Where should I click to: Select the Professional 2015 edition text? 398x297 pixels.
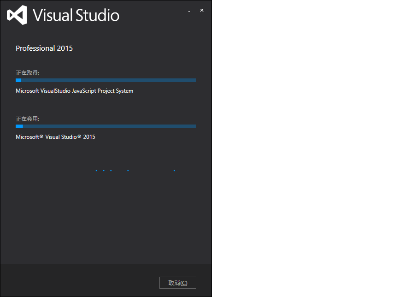tap(44, 48)
